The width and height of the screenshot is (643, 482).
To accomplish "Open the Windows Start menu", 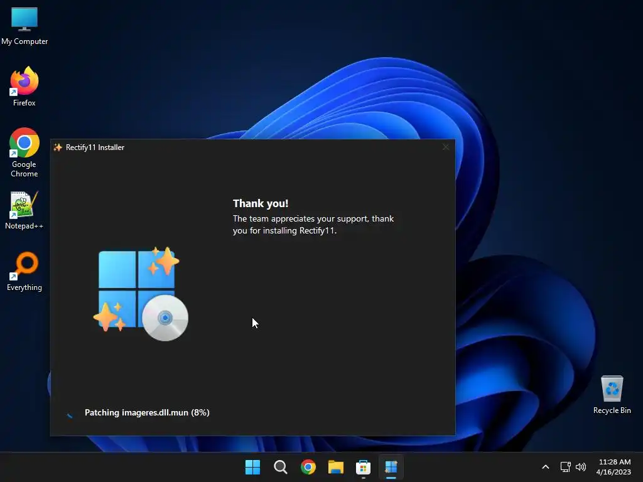I will pyautogui.click(x=252, y=467).
